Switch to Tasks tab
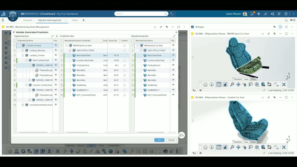This screenshot has height=167, width=297. (x=75, y=20)
